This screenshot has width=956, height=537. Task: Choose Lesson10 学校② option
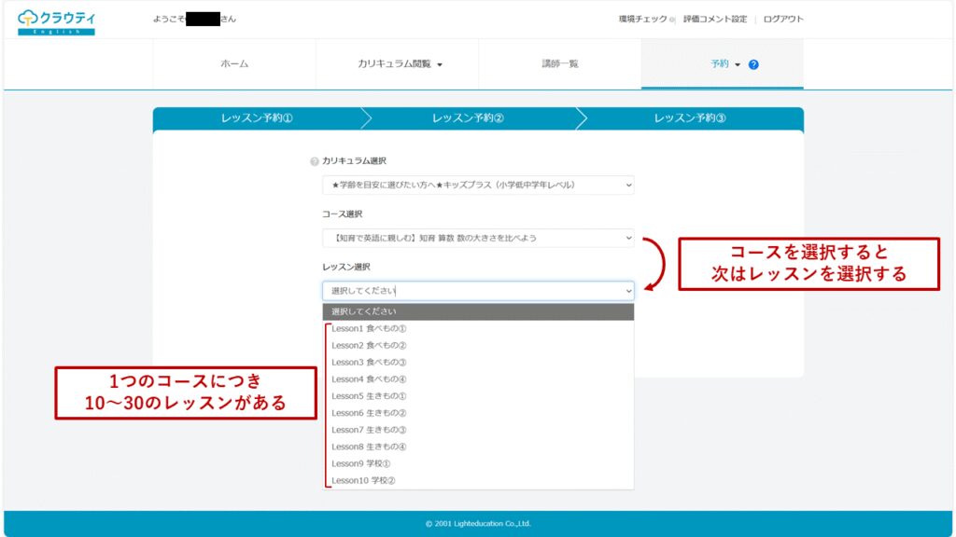point(363,480)
